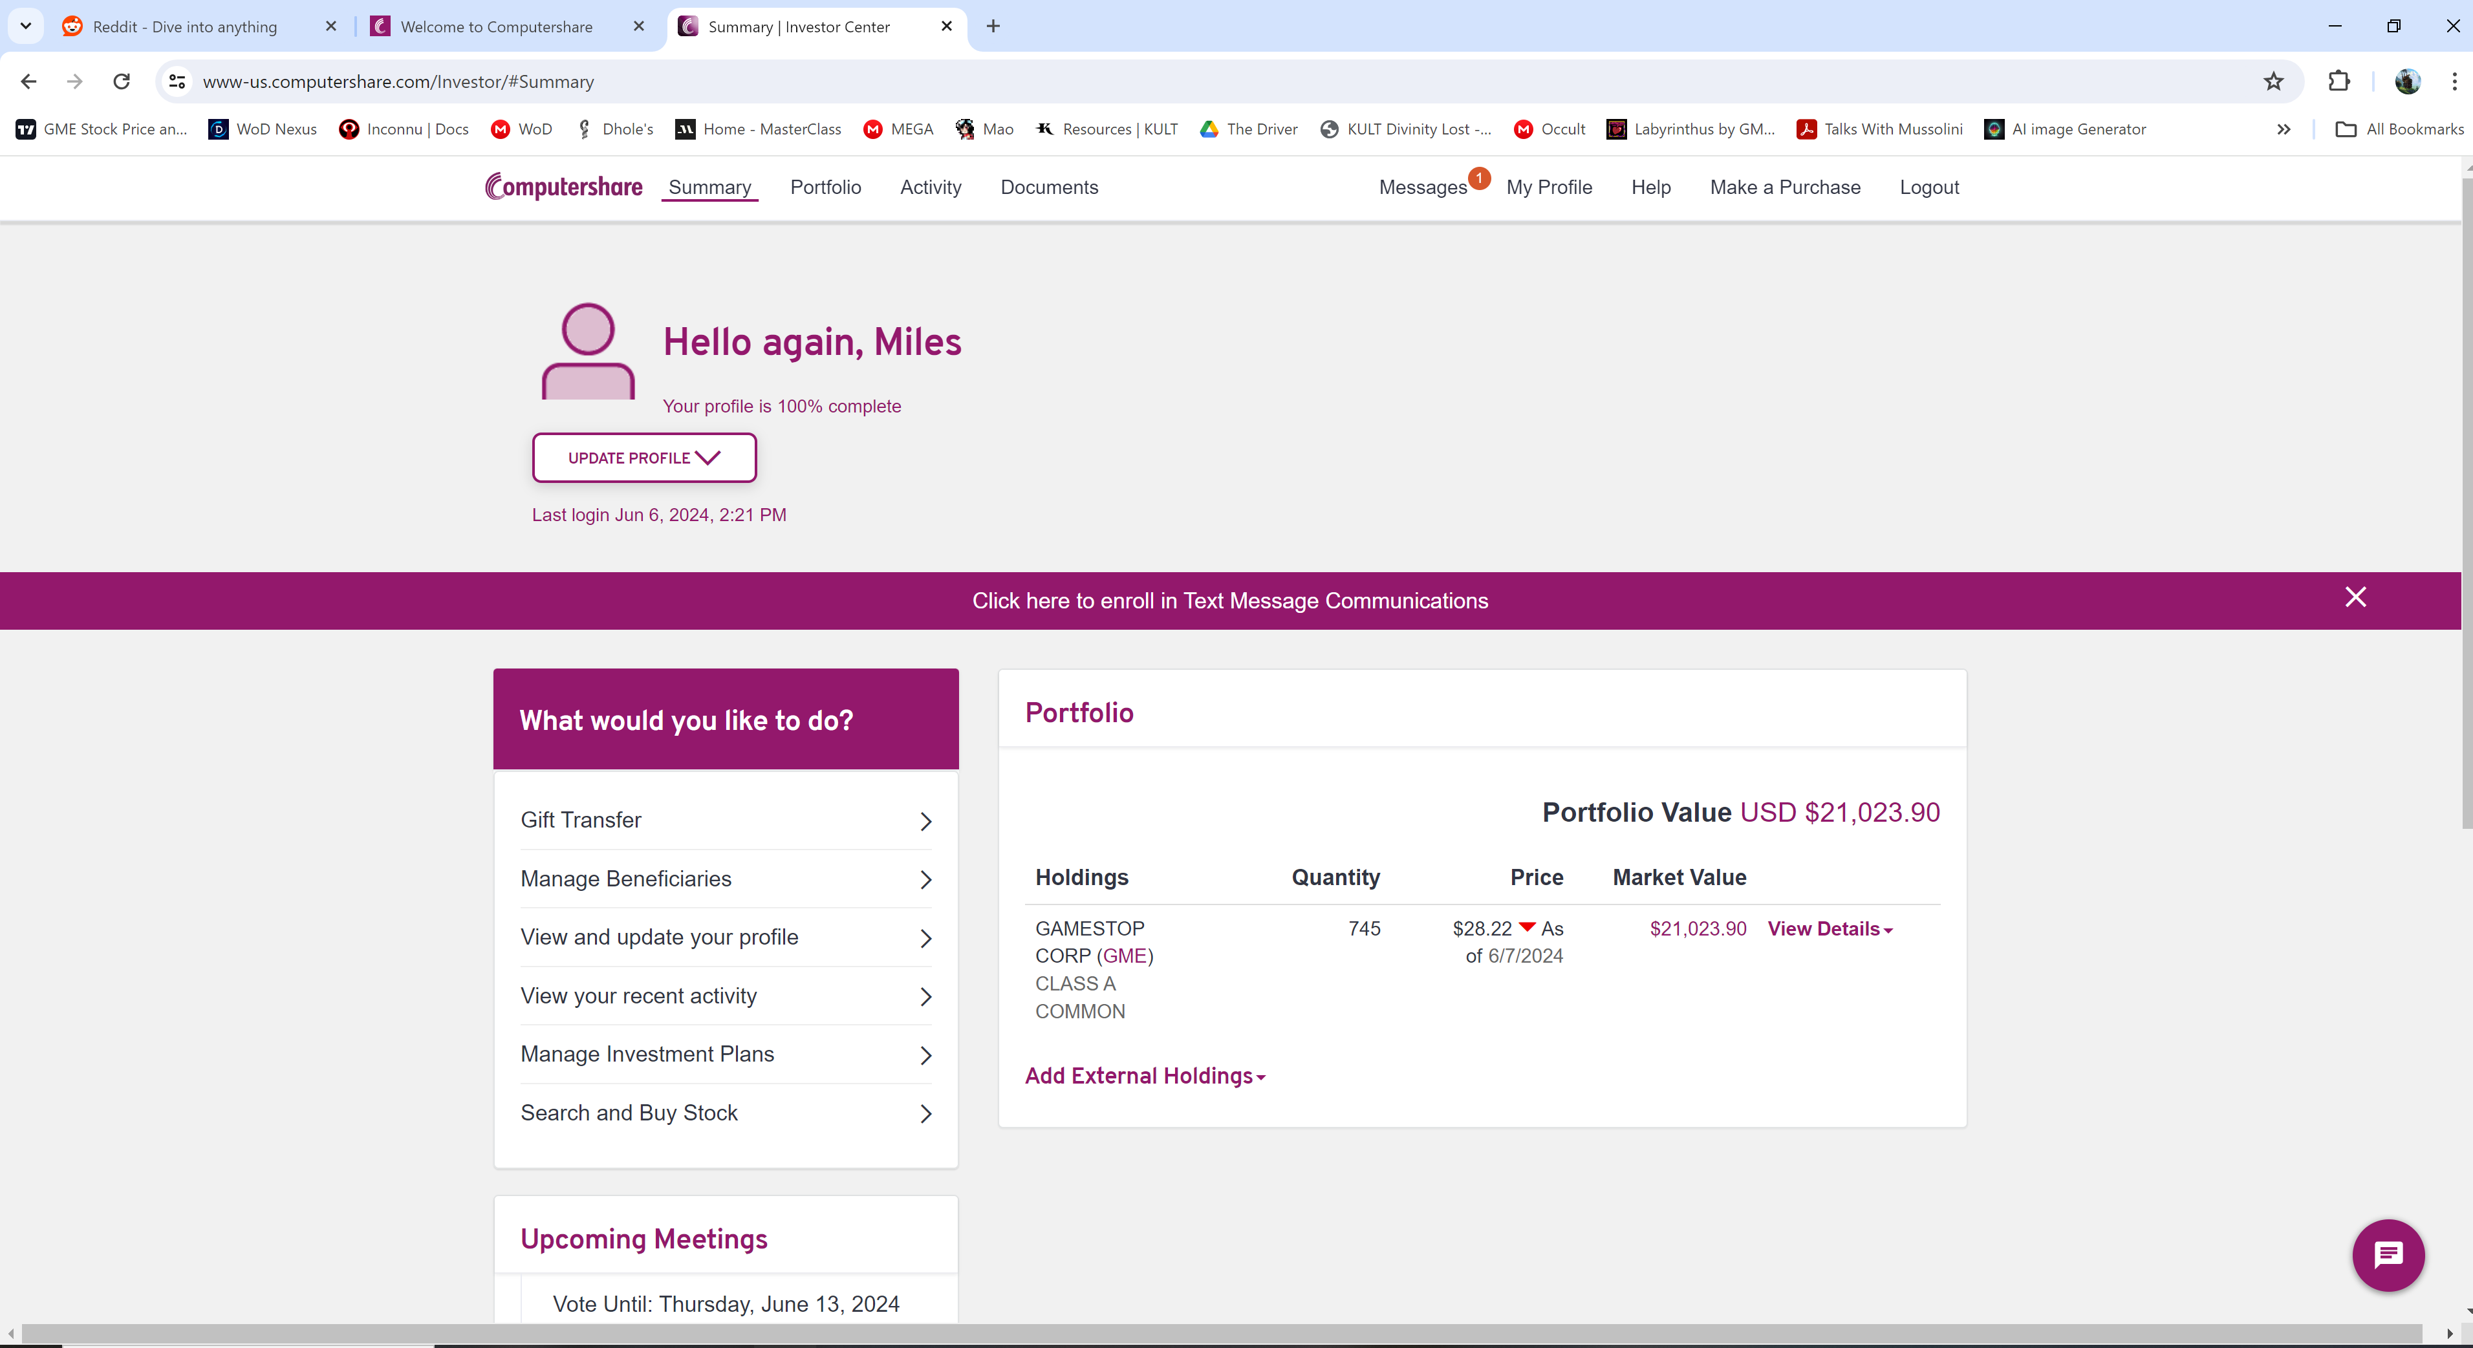Click the text message enrollment banner link
This screenshot has height=1348, width=2473.
point(1230,601)
